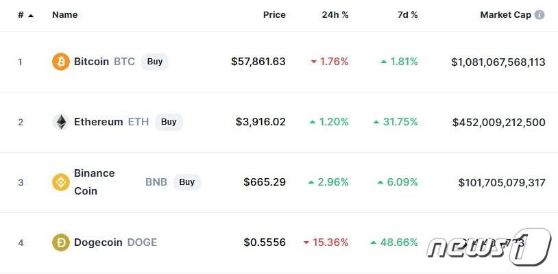The height and width of the screenshot is (274, 558).
Task: Sort table by Price column header
Action: (x=274, y=15)
